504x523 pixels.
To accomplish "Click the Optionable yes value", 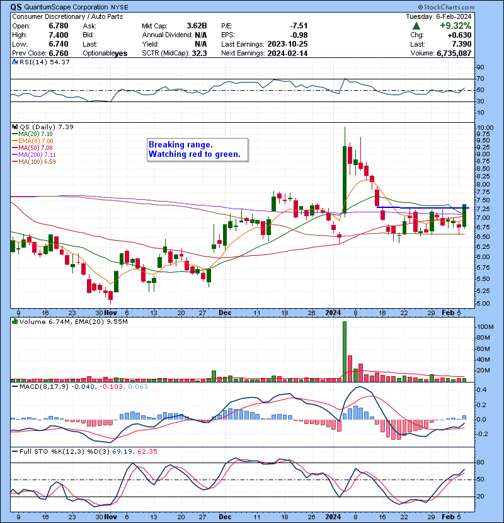I will (121, 54).
